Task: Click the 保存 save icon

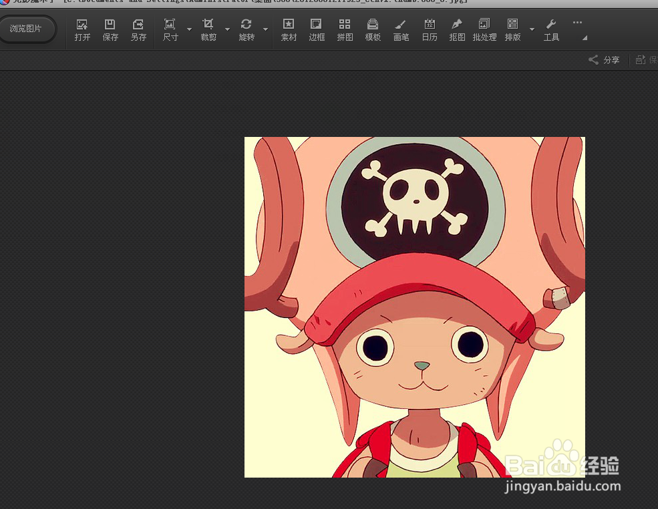Action: coord(110,30)
